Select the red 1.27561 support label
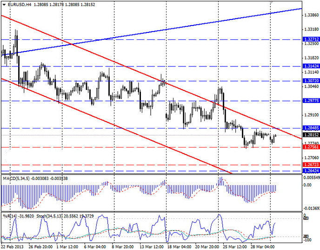The width and height of the screenshot is (320, 250). [x=310, y=147]
